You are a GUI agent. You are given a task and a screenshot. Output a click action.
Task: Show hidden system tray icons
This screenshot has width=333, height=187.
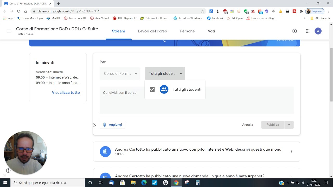pos(287,183)
